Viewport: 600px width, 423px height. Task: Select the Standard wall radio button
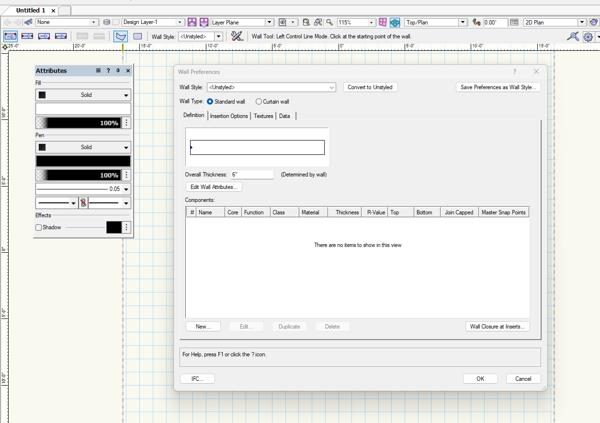click(210, 101)
